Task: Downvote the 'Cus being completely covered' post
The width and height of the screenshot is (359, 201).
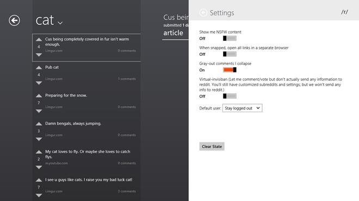Action: [39, 55]
